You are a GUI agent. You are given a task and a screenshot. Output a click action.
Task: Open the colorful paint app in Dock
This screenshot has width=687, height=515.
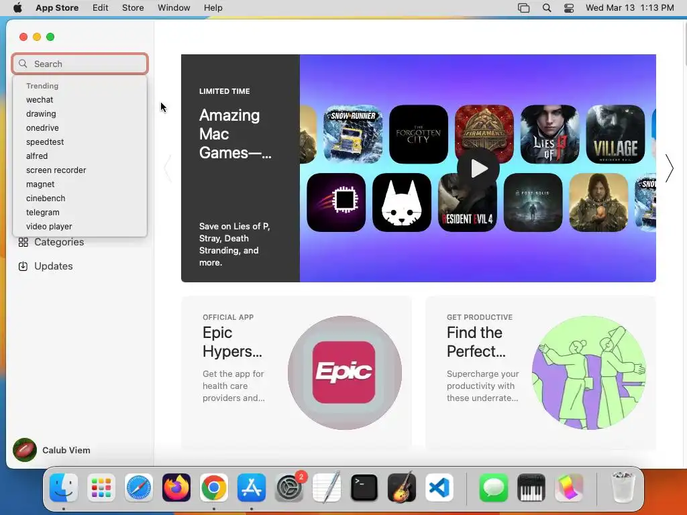569,488
